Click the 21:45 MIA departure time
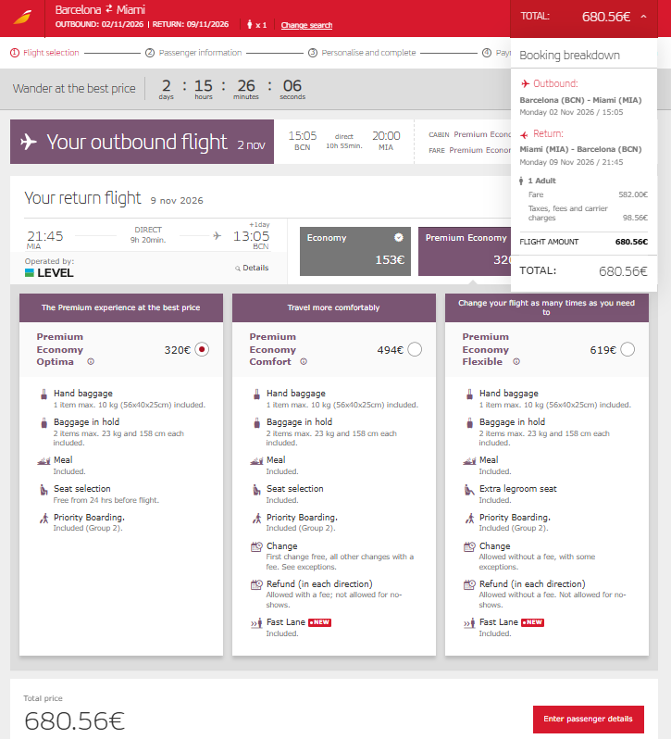The height and width of the screenshot is (739, 671). tap(44, 236)
